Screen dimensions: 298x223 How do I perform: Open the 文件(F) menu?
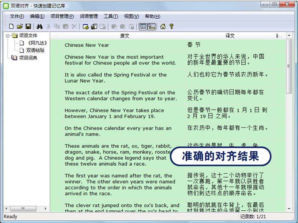click(17, 16)
